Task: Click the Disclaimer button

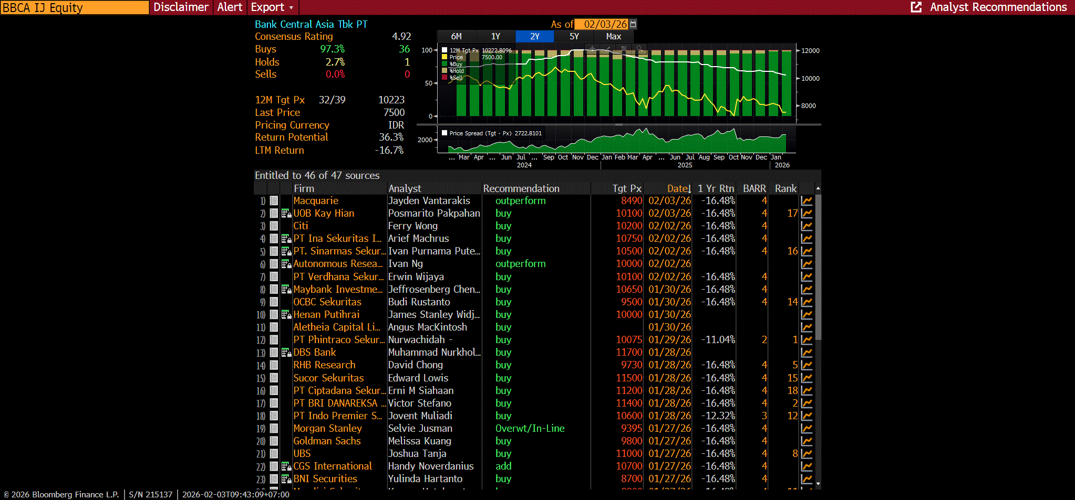Action: [x=181, y=7]
